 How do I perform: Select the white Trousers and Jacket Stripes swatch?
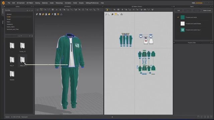point(183,24)
